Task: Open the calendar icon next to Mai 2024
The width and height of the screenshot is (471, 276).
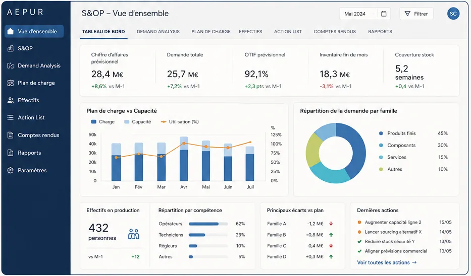Action: (384, 14)
